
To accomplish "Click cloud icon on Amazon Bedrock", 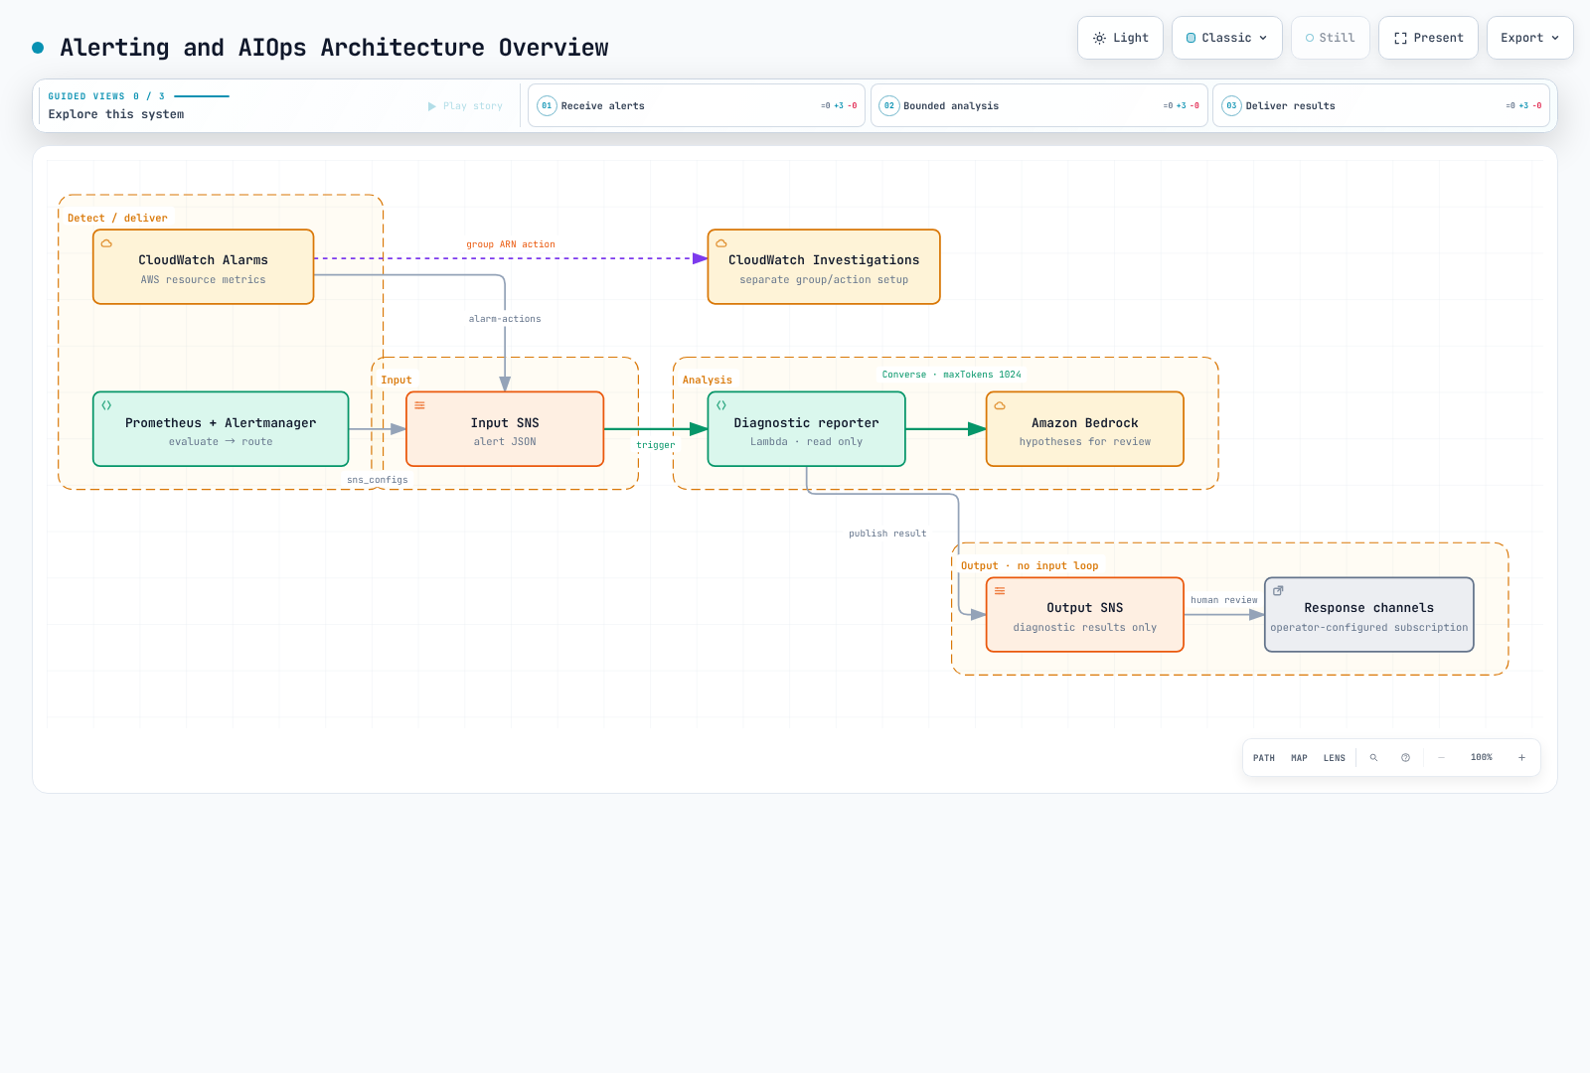I will coord(1000,405).
